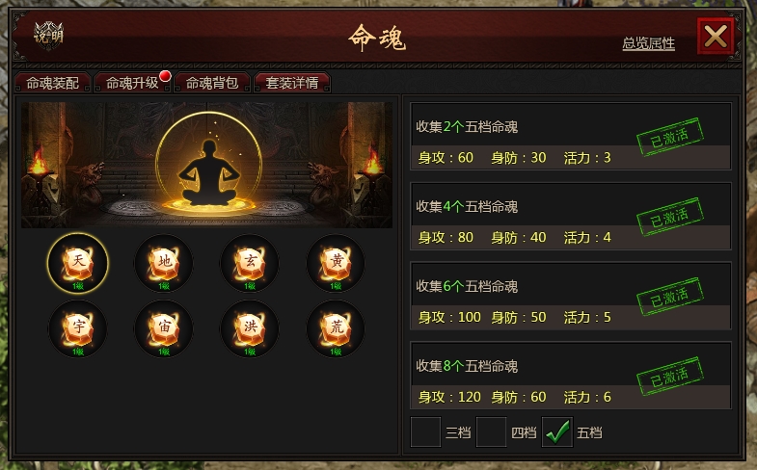Click the 收集8个五档命魂 bonus row
This screenshot has height=470, width=757.
click(x=571, y=375)
